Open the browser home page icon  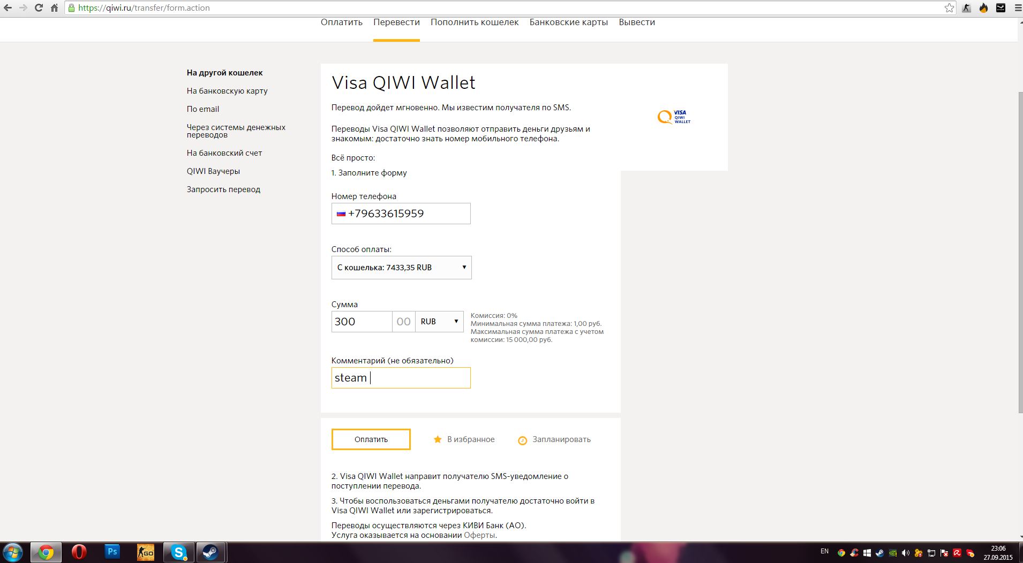54,7
